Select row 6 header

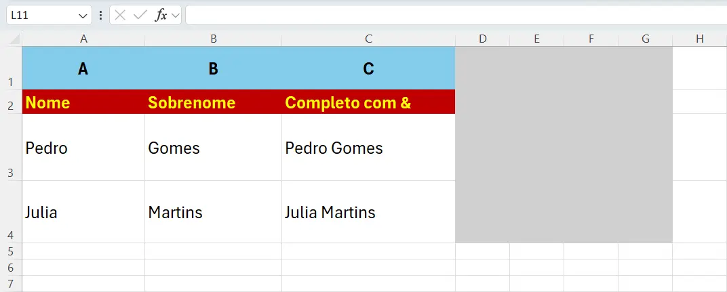tap(10, 268)
